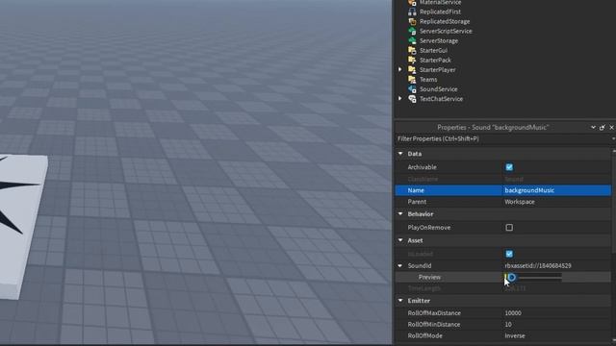Click the Parent value Workspace
Viewport: 616px width, 346px height.
(x=520, y=202)
